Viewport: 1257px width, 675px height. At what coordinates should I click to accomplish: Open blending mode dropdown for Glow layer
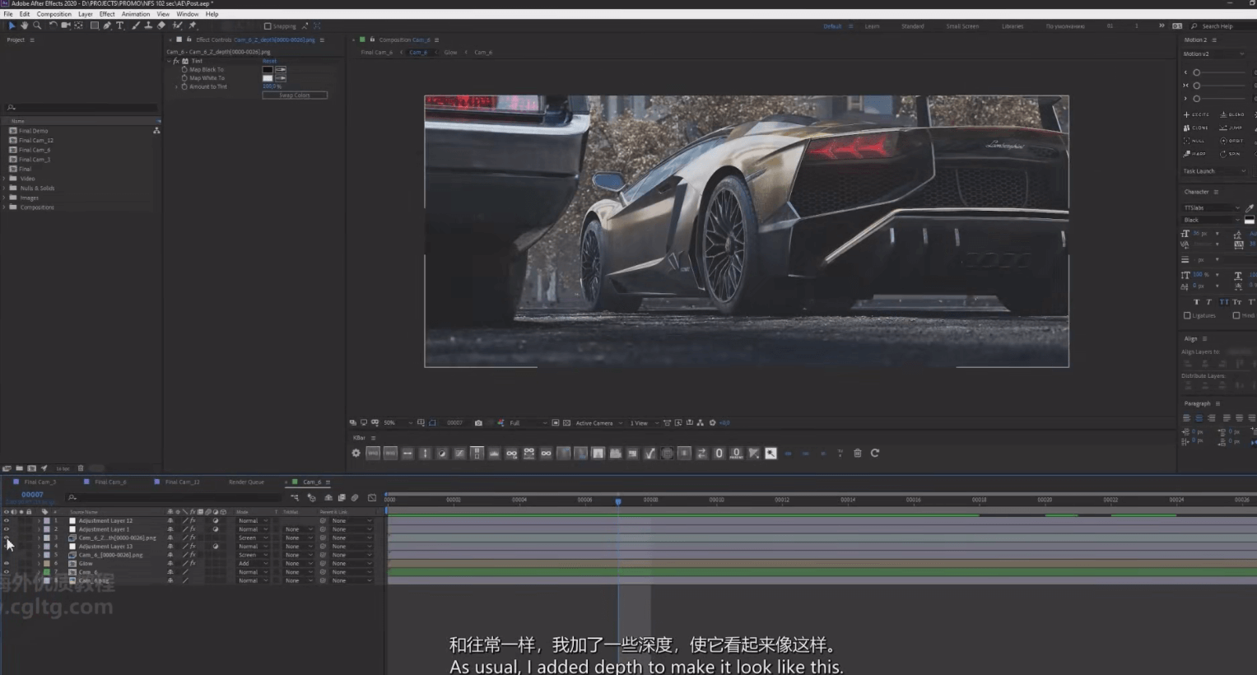click(x=253, y=564)
